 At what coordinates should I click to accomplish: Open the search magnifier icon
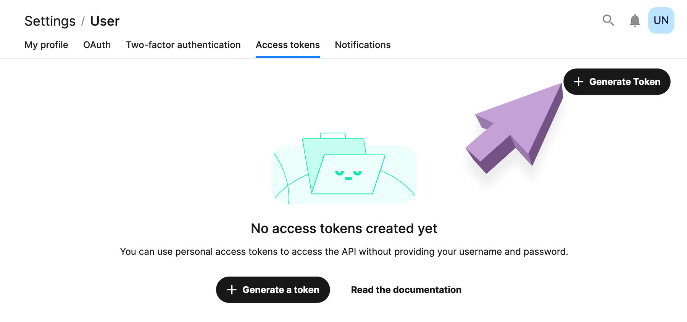click(608, 20)
